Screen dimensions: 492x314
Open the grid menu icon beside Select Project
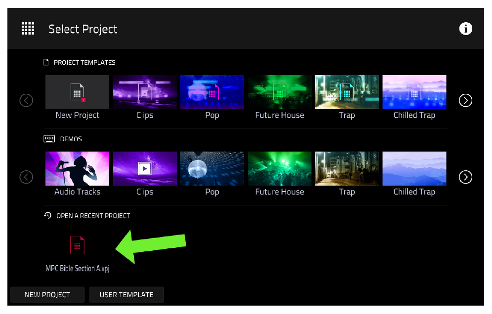point(28,29)
